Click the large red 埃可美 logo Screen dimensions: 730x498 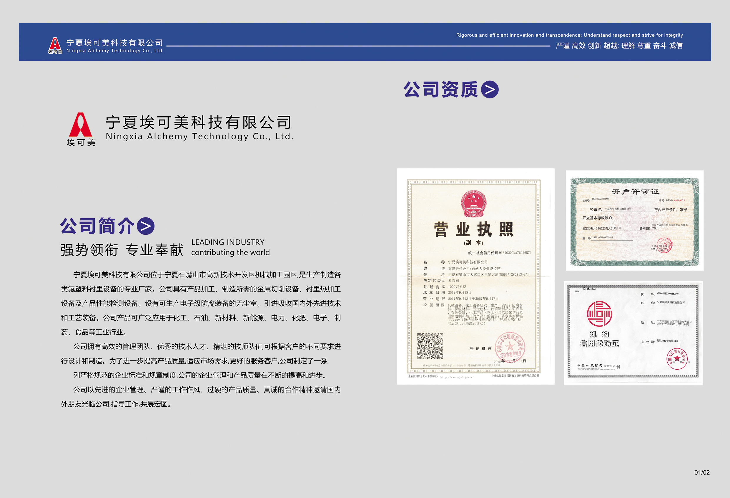(80, 125)
